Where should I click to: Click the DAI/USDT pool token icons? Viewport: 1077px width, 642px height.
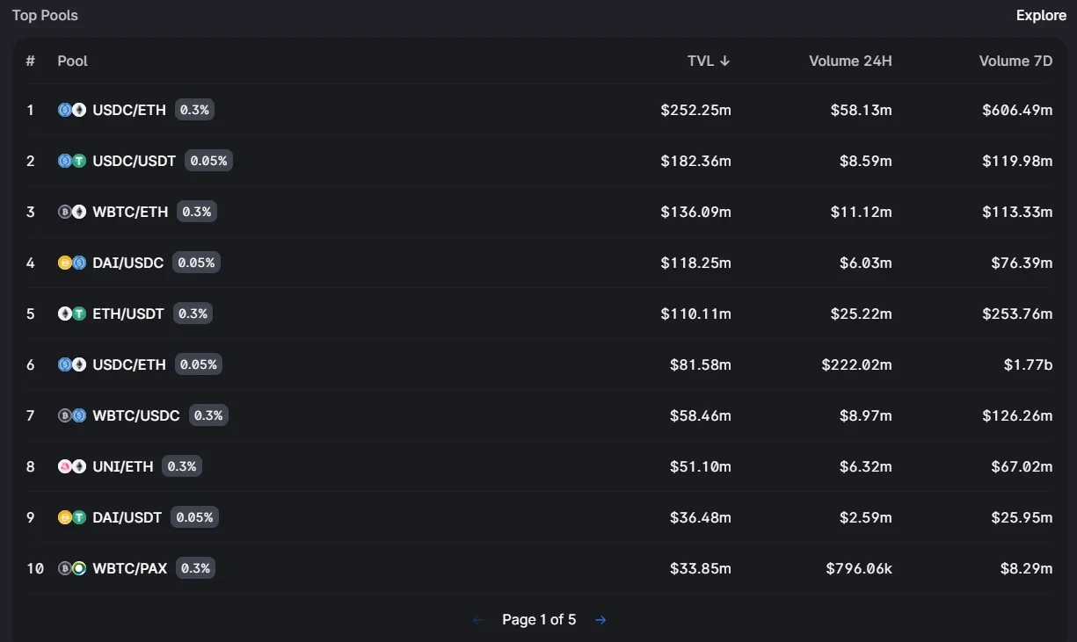click(x=72, y=517)
